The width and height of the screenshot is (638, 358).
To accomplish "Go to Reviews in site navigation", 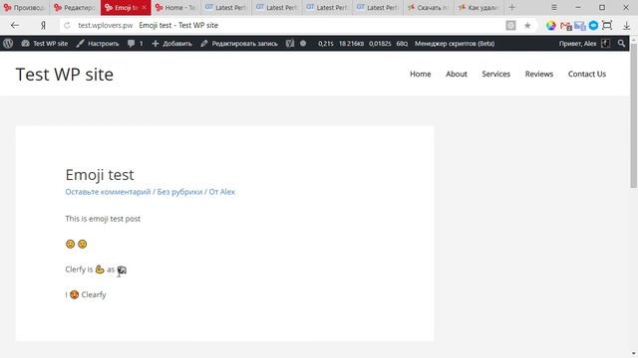I will pos(539,74).
